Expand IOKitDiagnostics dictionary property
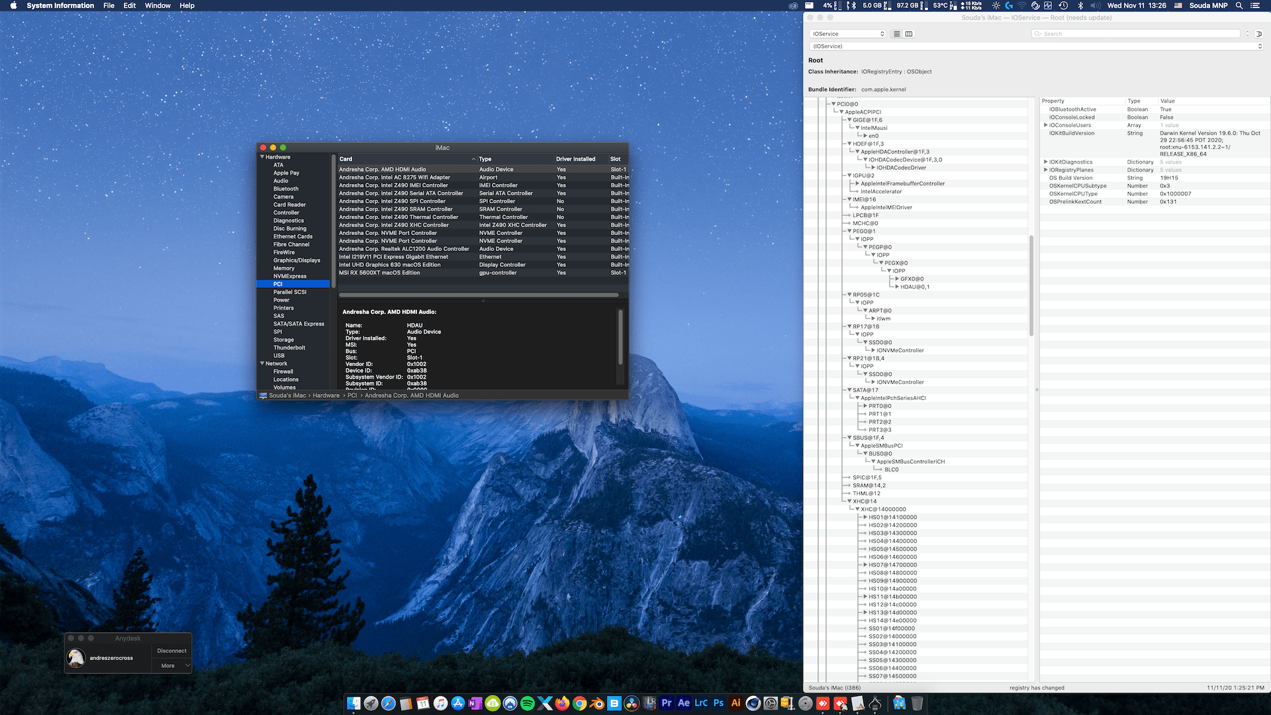The width and height of the screenshot is (1271, 715). [x=1045, y=162]
